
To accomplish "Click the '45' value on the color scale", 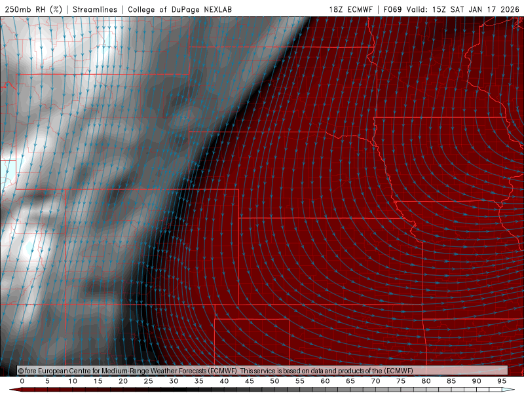I will [250, 381].
